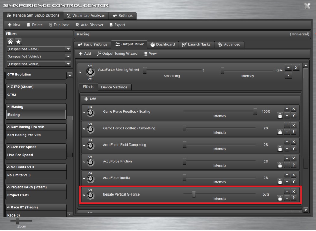Screen dimensions: 316x231
Task: Run Auto Discover
Action: (89, 25)
